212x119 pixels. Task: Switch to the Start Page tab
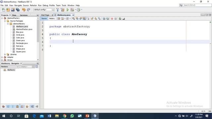coord(45,15)
